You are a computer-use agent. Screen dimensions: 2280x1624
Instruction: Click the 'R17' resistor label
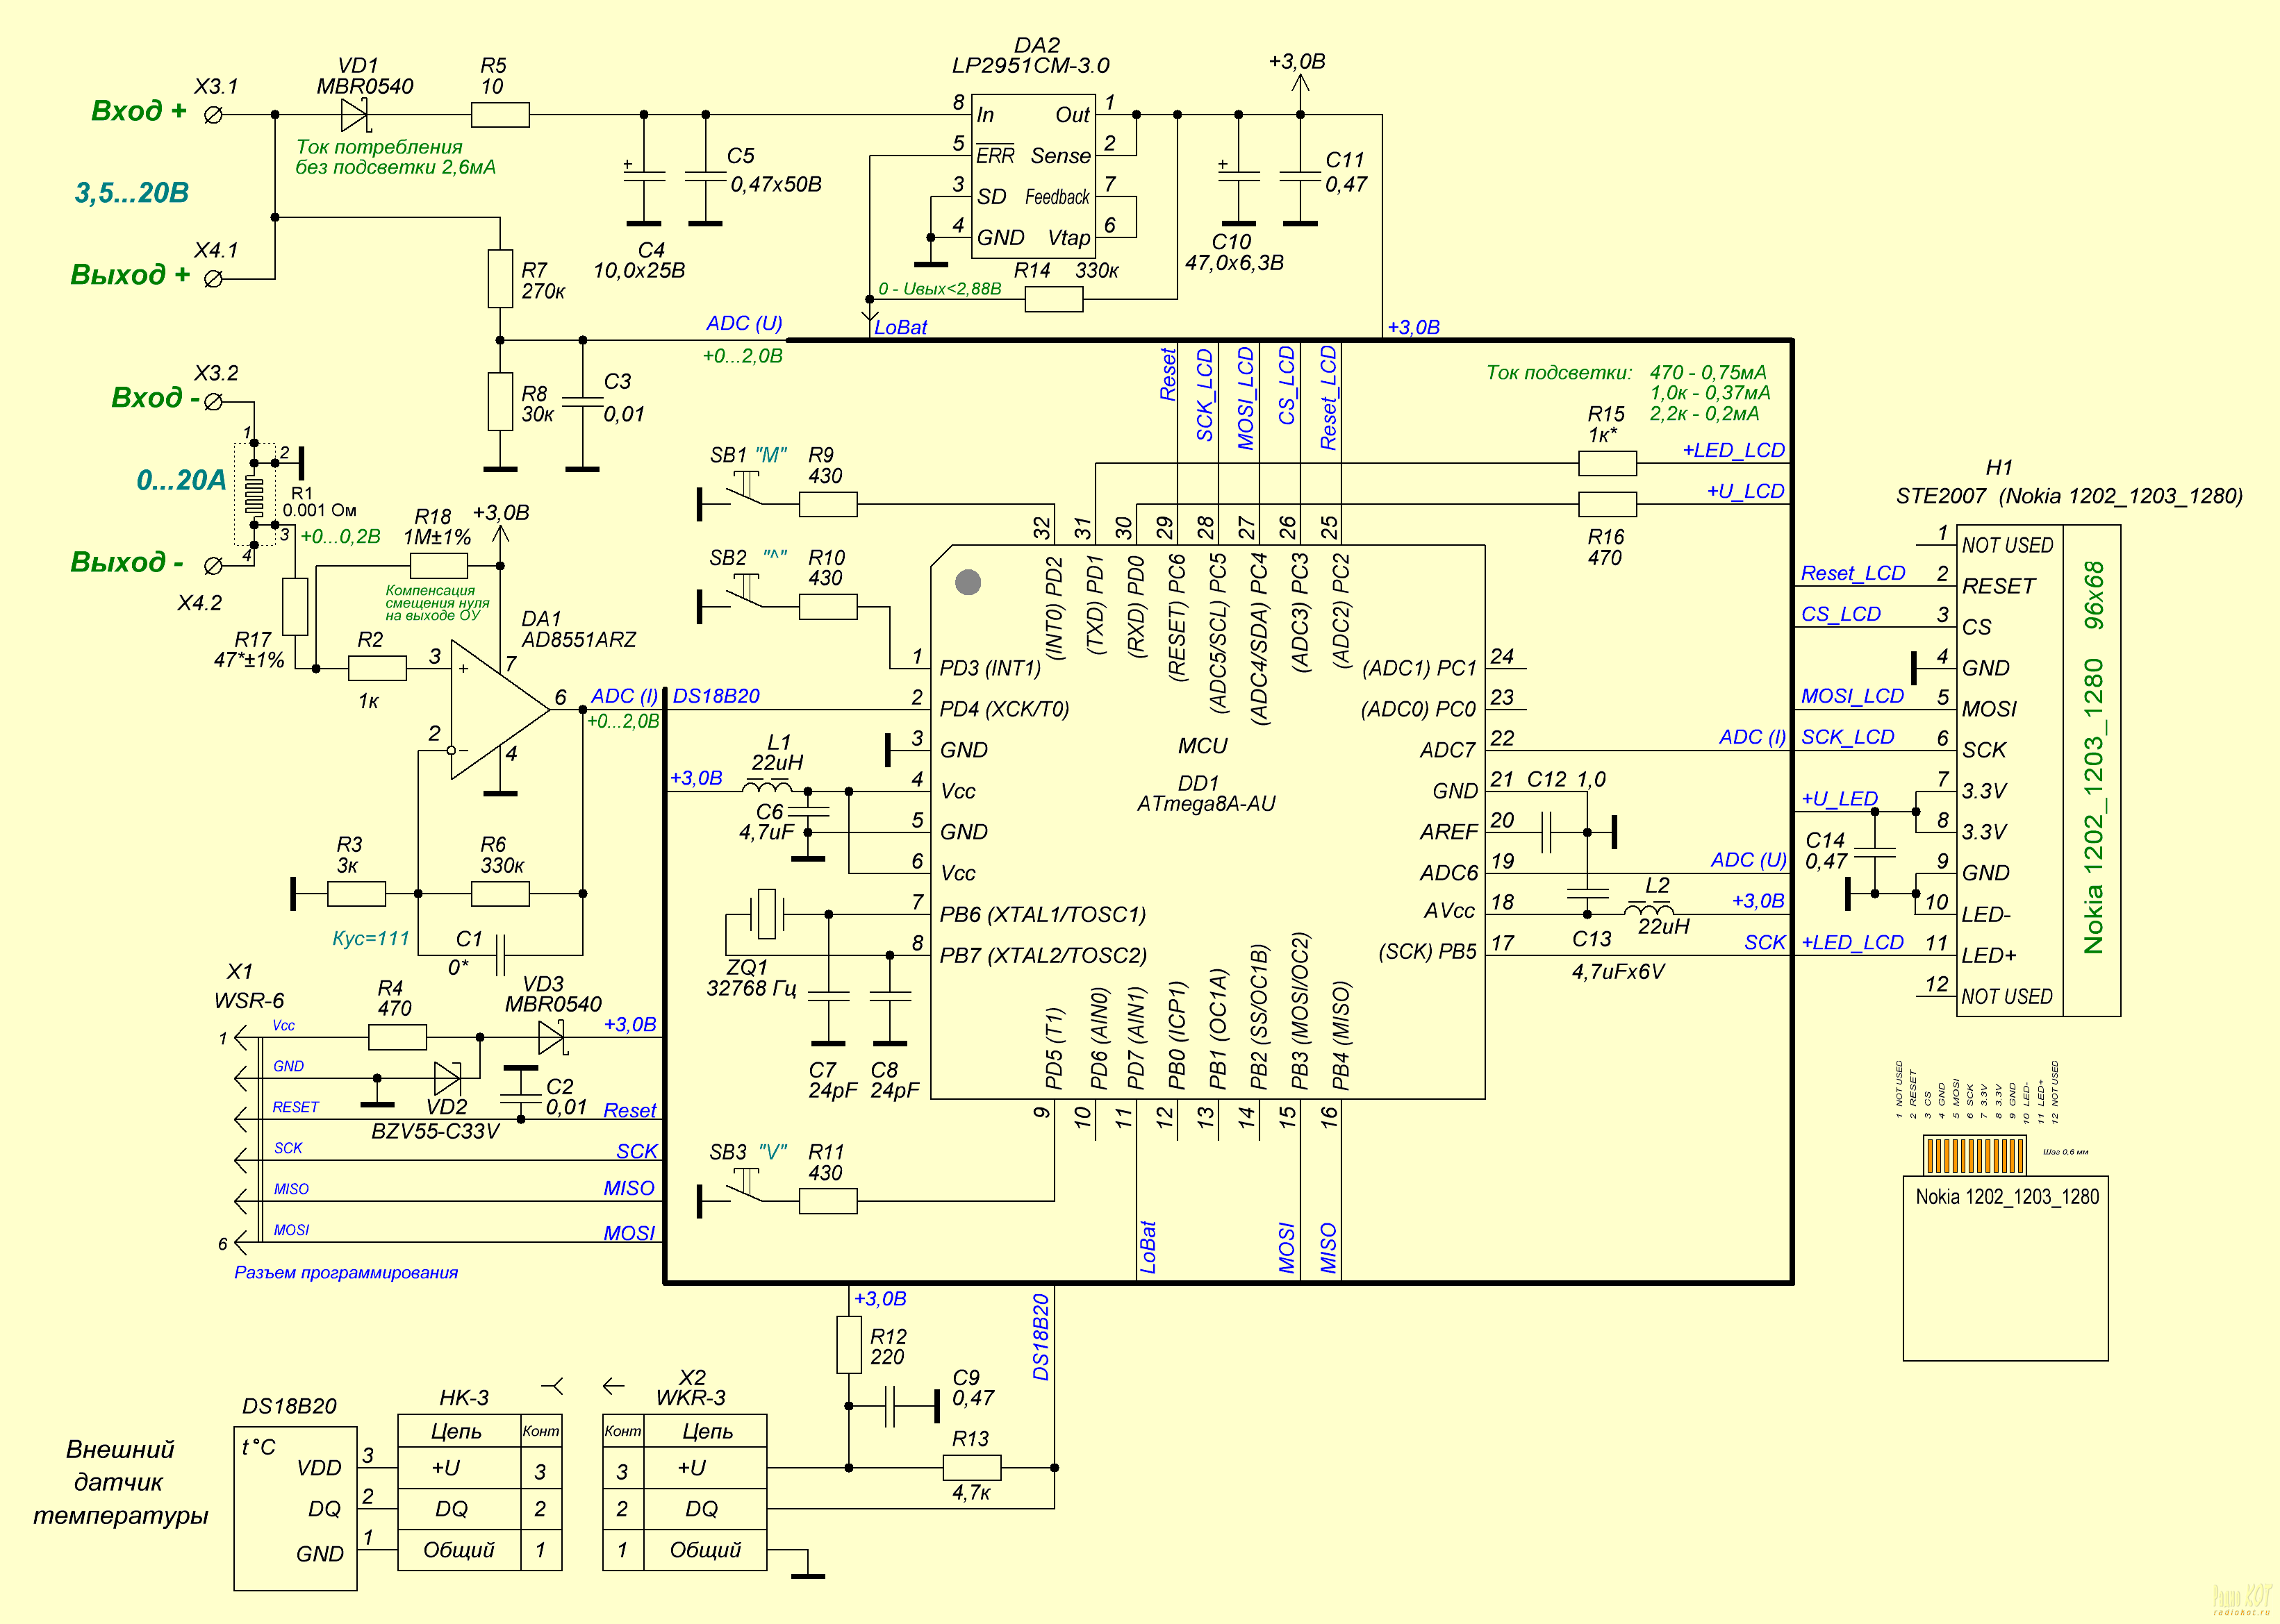252,640
